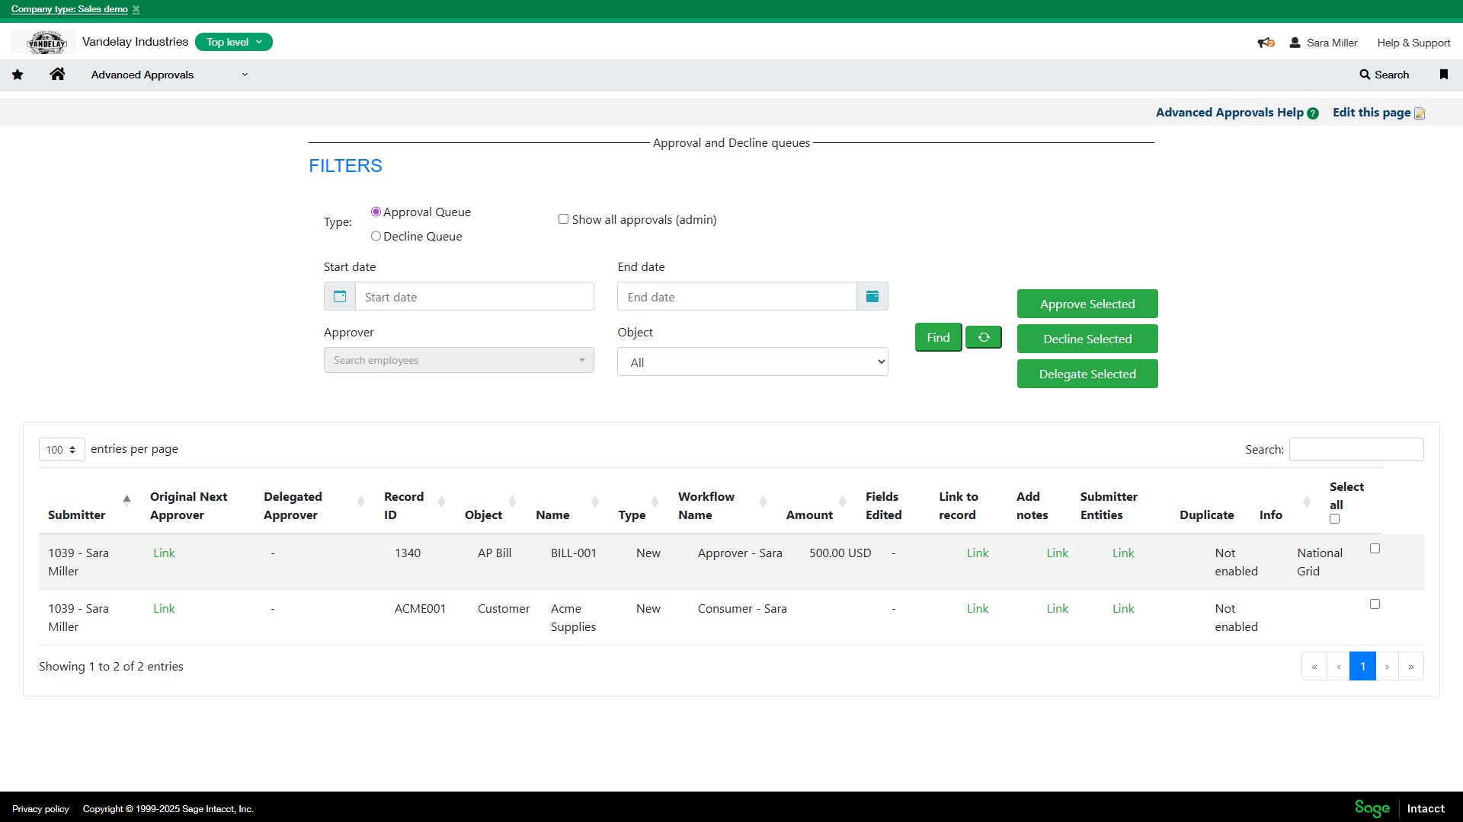Open the Advanced Approvals Help link

tap(1229, 113)
